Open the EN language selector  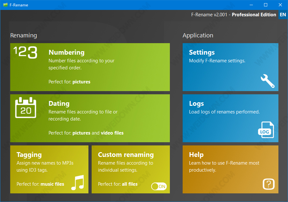pos(283,15)
